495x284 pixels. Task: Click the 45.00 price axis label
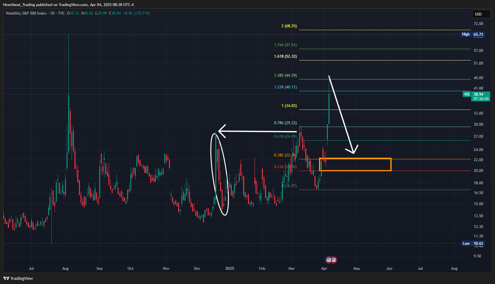478,78
